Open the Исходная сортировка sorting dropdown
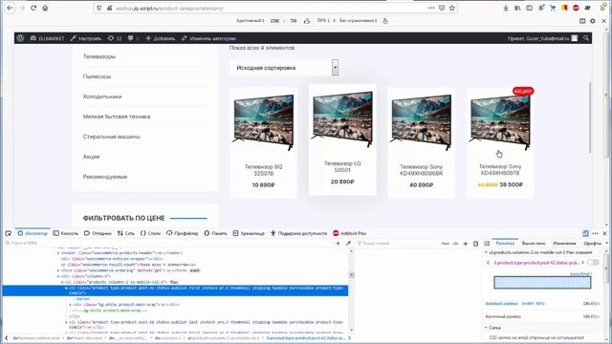 click(284, 68)
